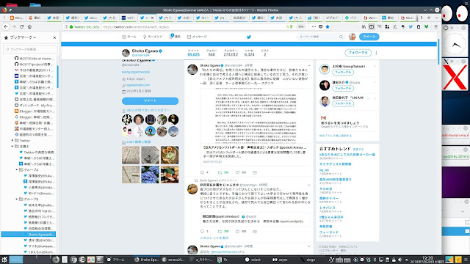Viewport: 470px width, 264px height.
Task: Open the profile three-dot more menu
Action: (x=376, y=53)
